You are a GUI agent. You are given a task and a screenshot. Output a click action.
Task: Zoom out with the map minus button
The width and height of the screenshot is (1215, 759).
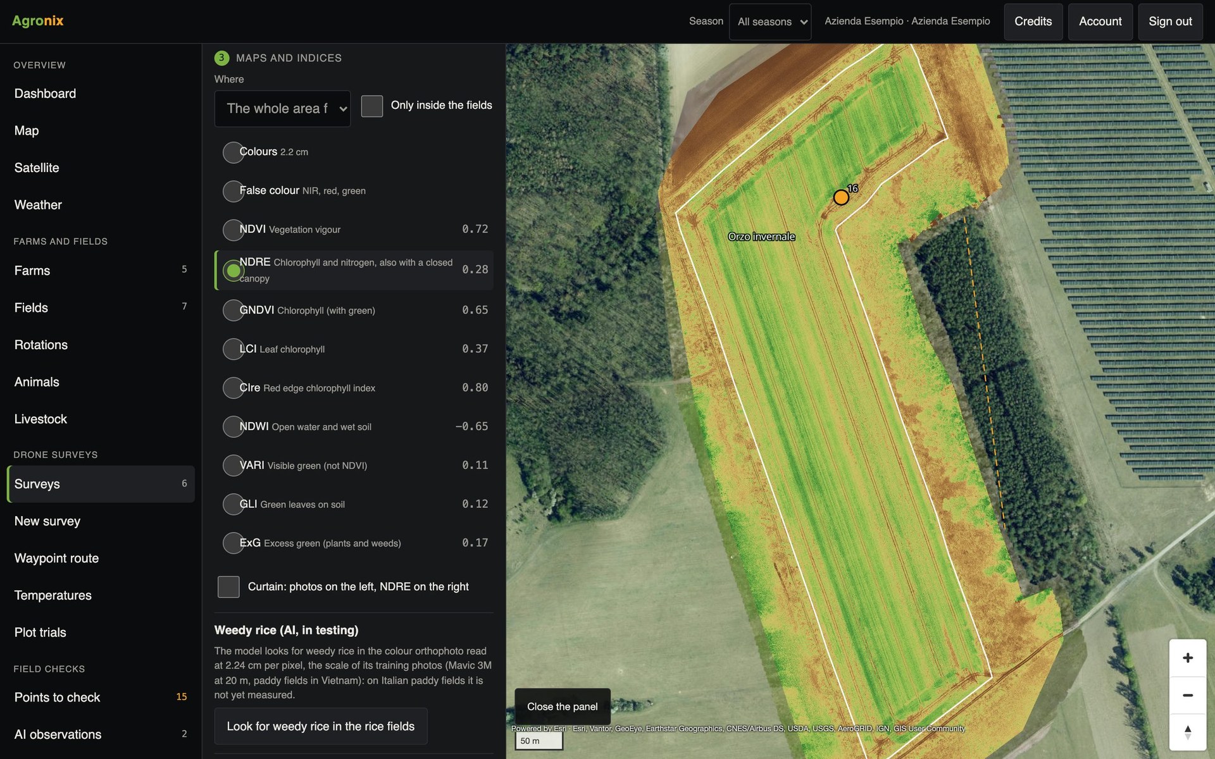[1187, 695]
